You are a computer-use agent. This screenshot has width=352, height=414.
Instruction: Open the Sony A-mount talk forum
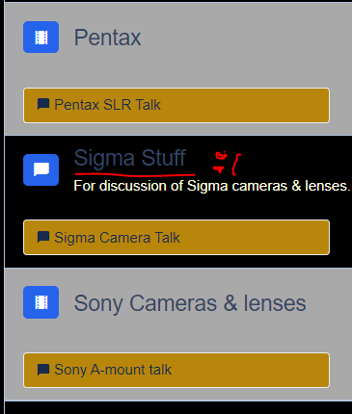click(176, 370)
